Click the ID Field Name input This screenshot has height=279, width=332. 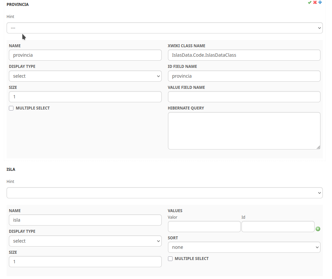tap(244, 76)
